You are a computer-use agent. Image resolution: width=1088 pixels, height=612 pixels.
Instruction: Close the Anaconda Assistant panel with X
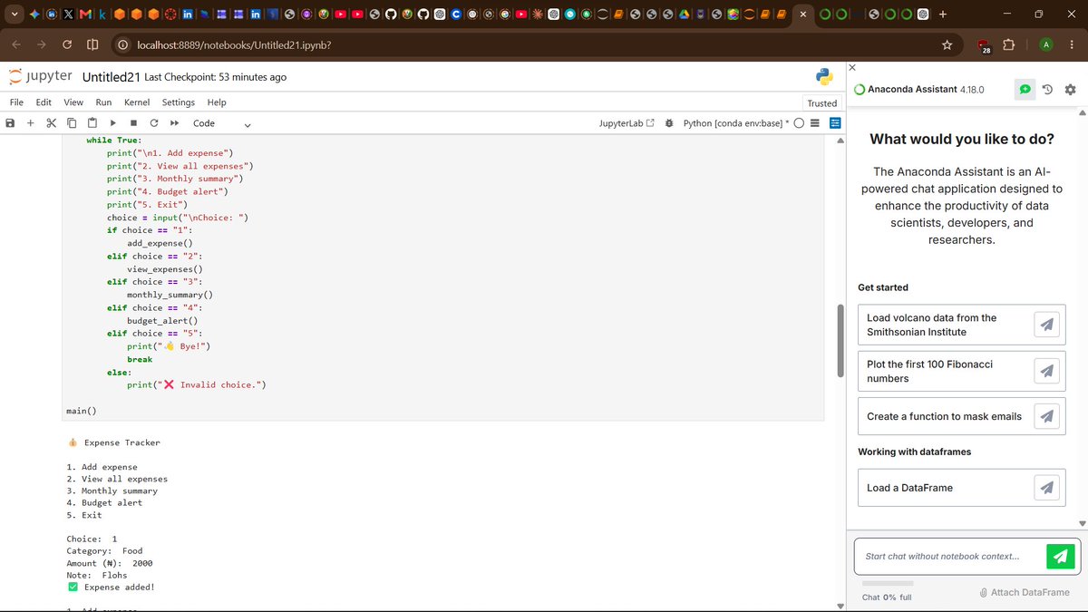pos(851,68)
